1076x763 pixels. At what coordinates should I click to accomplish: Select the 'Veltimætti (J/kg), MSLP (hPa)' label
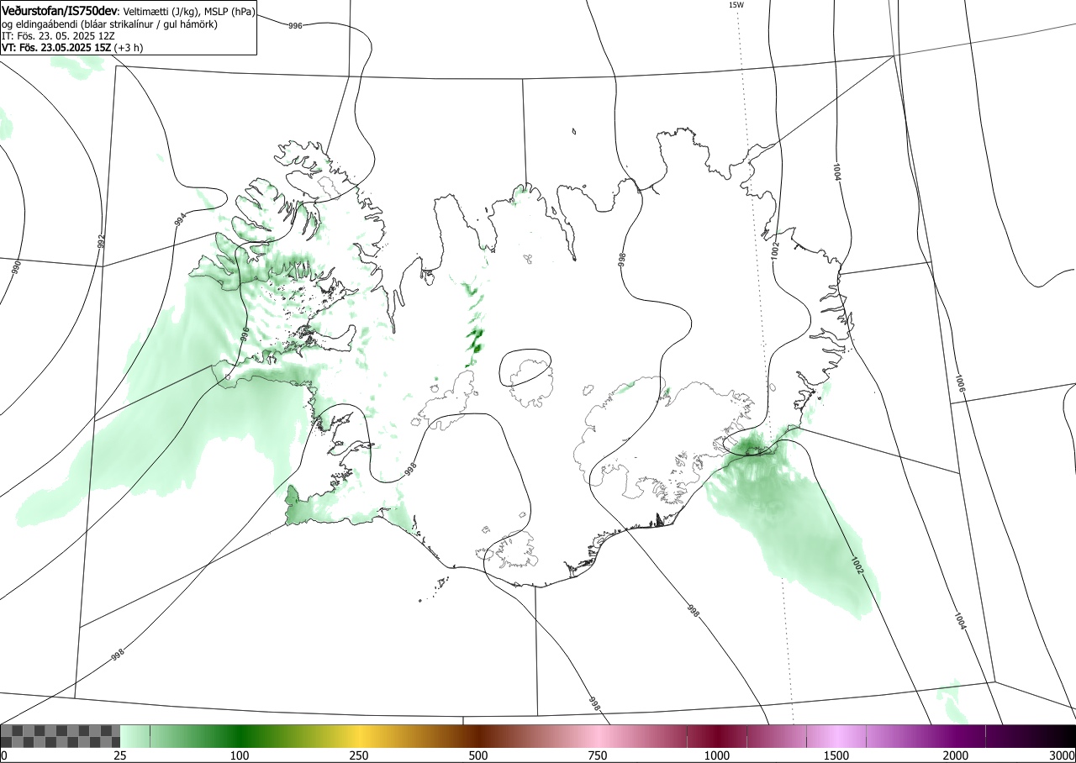tap(188, 12)
